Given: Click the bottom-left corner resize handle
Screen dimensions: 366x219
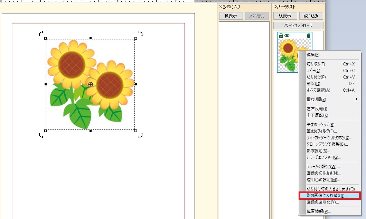Looking at the screenshot, I should 46,131.
